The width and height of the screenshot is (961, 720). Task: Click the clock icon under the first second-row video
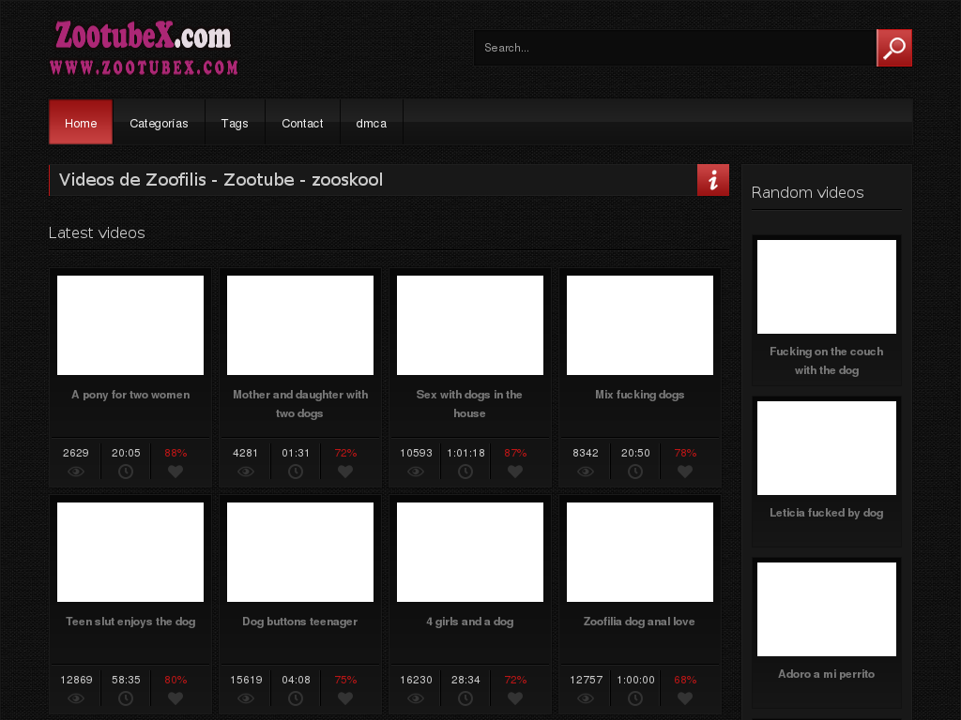click(x=126, y=698)
